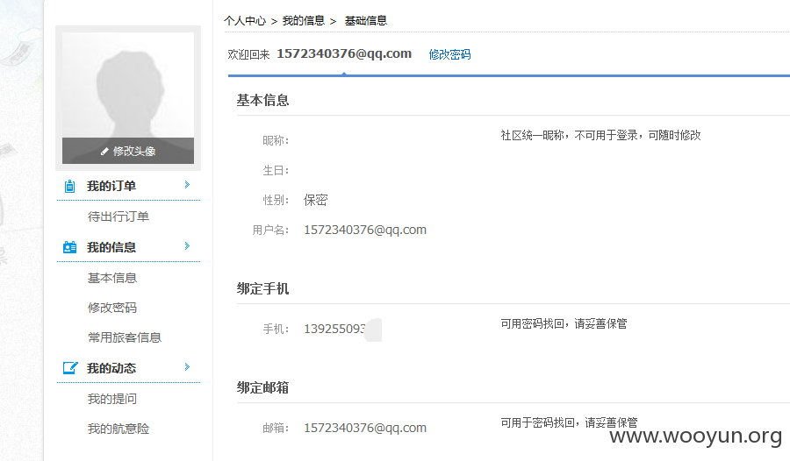
Task: Open 我的航意险 in the sidebar
Action: [118, 429]
